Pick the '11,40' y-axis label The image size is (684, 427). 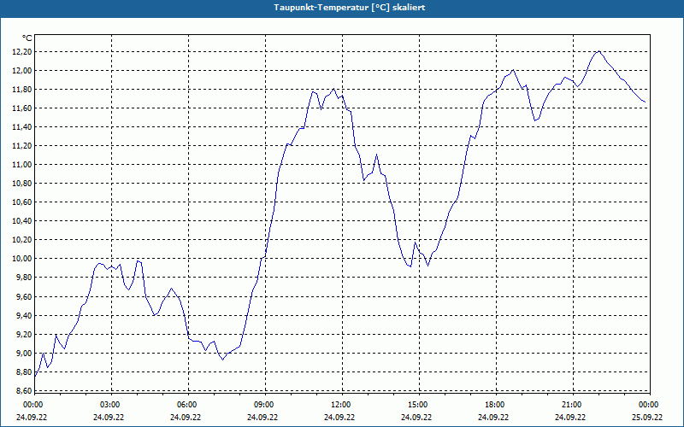pyautogui.click(x=22, y=126)
